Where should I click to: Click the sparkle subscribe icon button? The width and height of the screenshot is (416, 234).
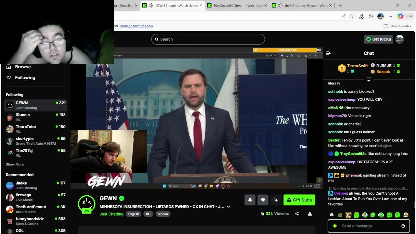[276, 200]
